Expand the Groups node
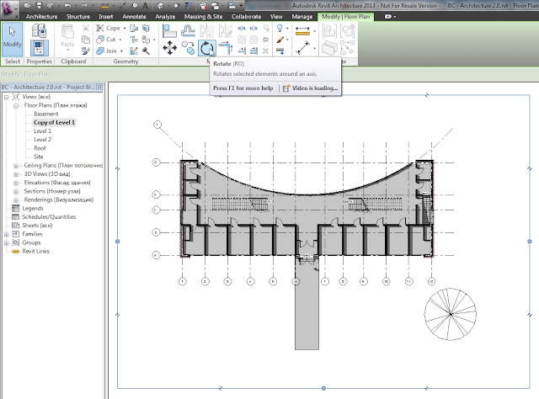 click(6, 243)
